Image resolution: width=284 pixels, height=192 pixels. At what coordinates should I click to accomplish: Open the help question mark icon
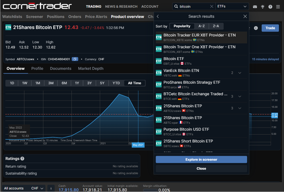coord(270,7)
